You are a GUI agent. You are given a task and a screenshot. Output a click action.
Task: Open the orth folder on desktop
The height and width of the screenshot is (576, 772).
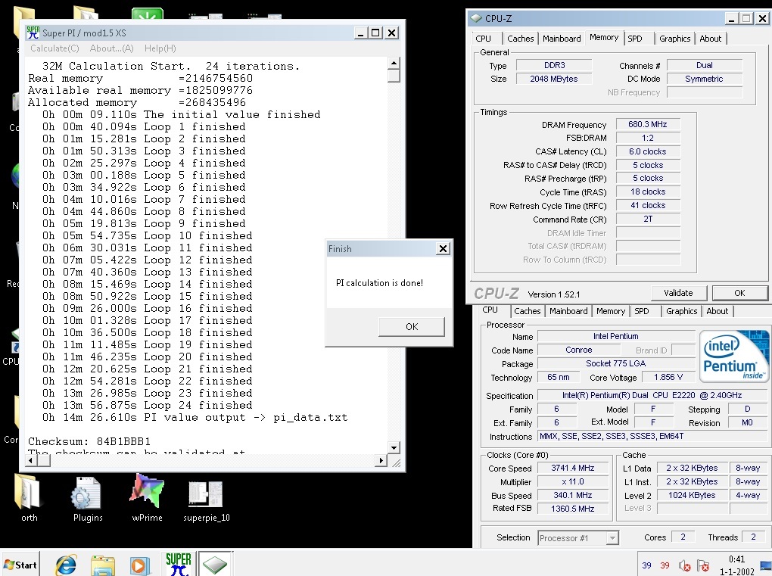tap(29, 497)
